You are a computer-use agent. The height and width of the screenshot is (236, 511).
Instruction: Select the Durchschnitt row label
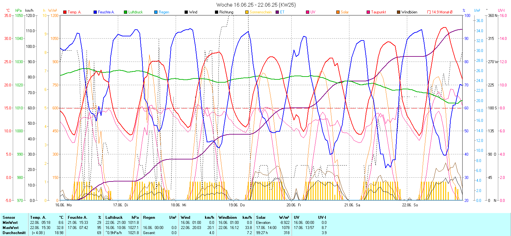[14, 233]
